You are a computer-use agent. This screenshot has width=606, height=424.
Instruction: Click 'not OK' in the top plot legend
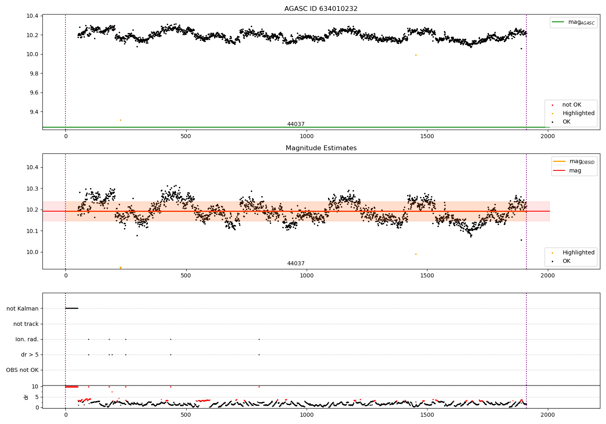pos(572,105)
